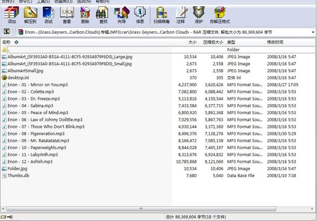Viewport: 317px width, 221px height.
Task: Go up one level with arrow button
Action: [6, 31]
